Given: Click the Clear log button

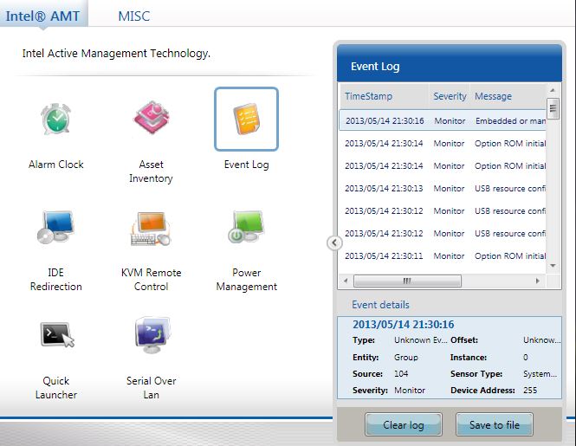Looking at the screenshot, I should pos(404,424).
